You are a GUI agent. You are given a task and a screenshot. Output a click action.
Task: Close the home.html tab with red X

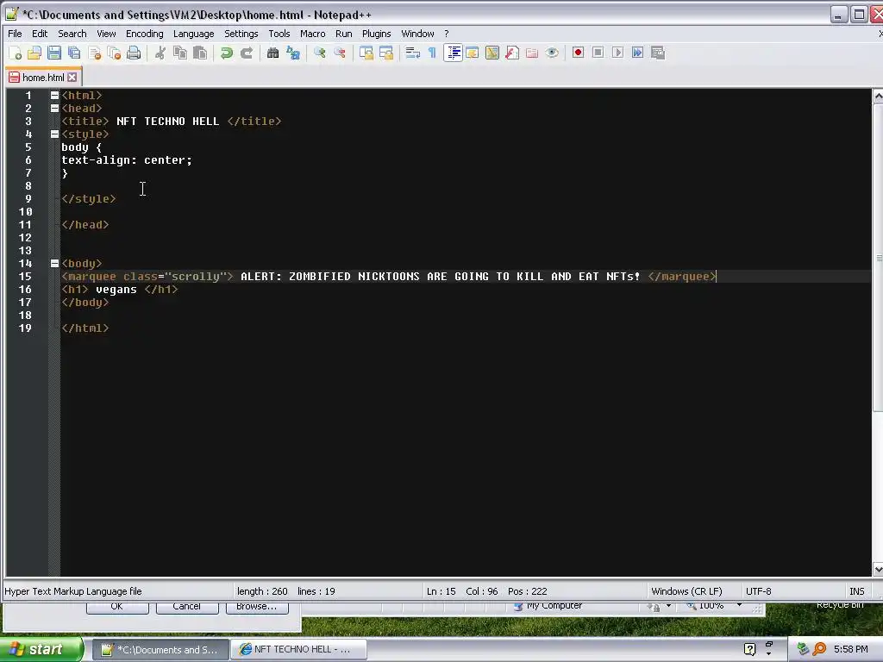click(x=72, y=77)
